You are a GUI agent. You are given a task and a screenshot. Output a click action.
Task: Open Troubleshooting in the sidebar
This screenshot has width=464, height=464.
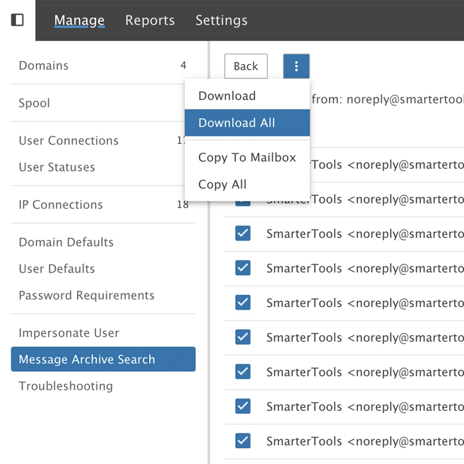pos(103,386)
